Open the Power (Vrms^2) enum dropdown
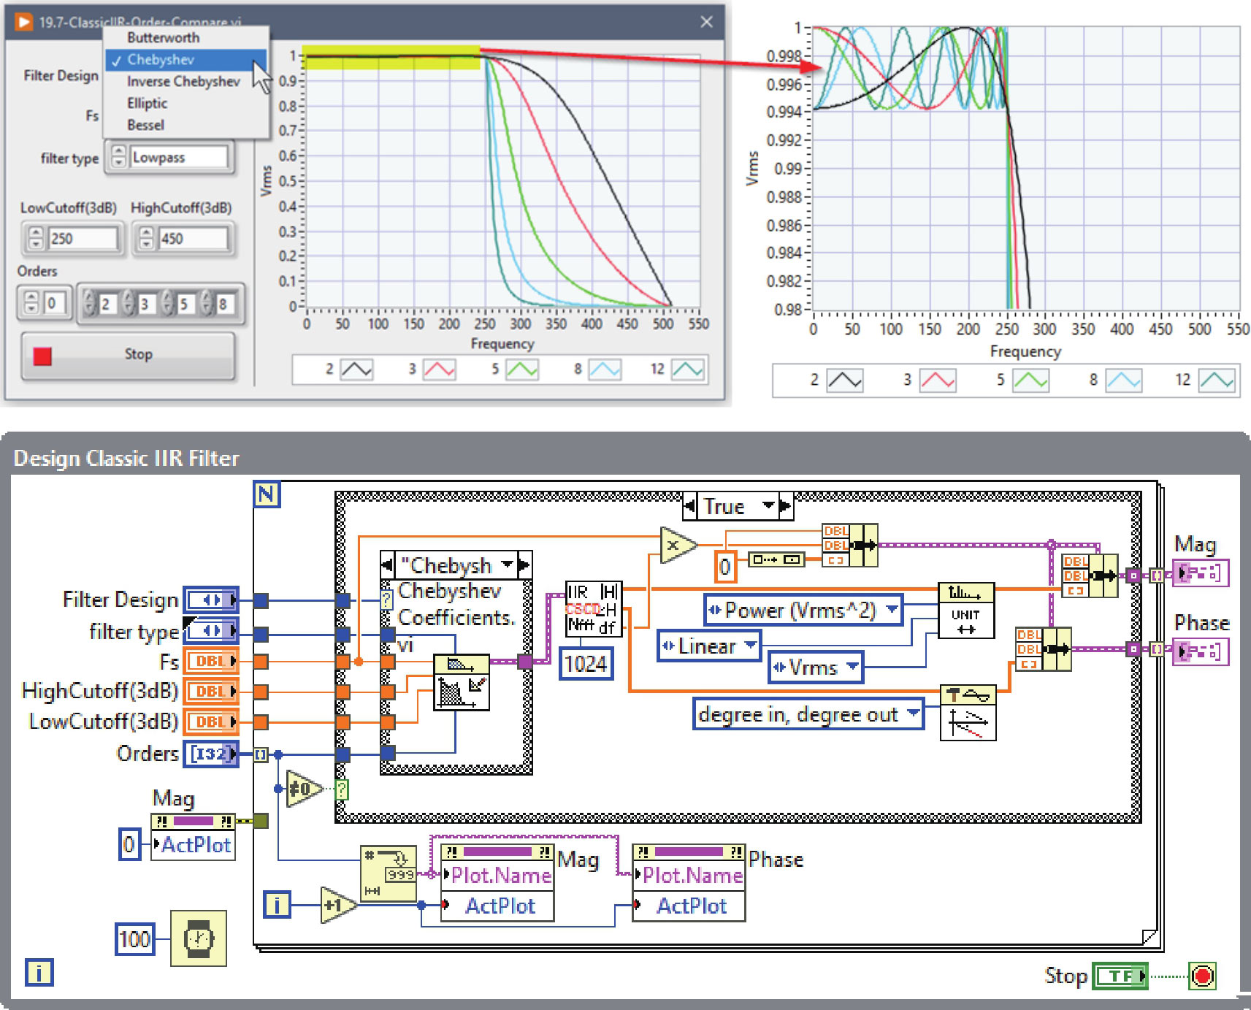 [892, 610]
